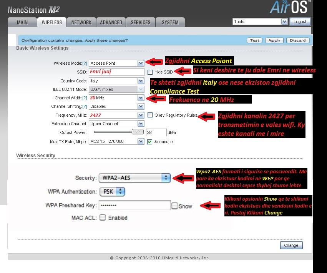The height and width of the screenshot is (273, 327).
Task: Click the 'Wireless Security' heading
Action: click(36, 156)
